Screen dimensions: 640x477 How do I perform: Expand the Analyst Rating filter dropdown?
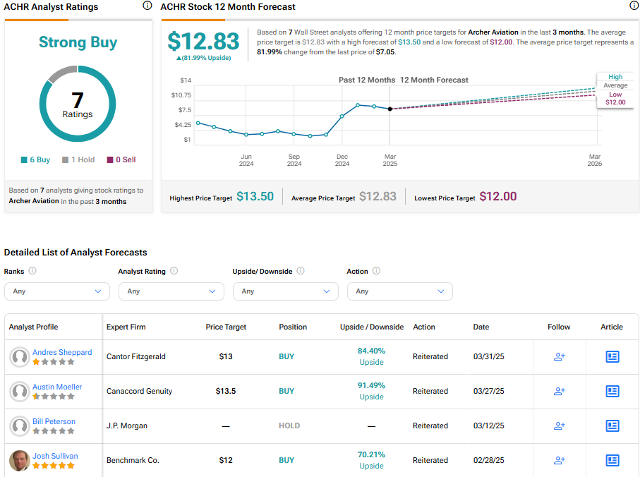tap(171, 291)
